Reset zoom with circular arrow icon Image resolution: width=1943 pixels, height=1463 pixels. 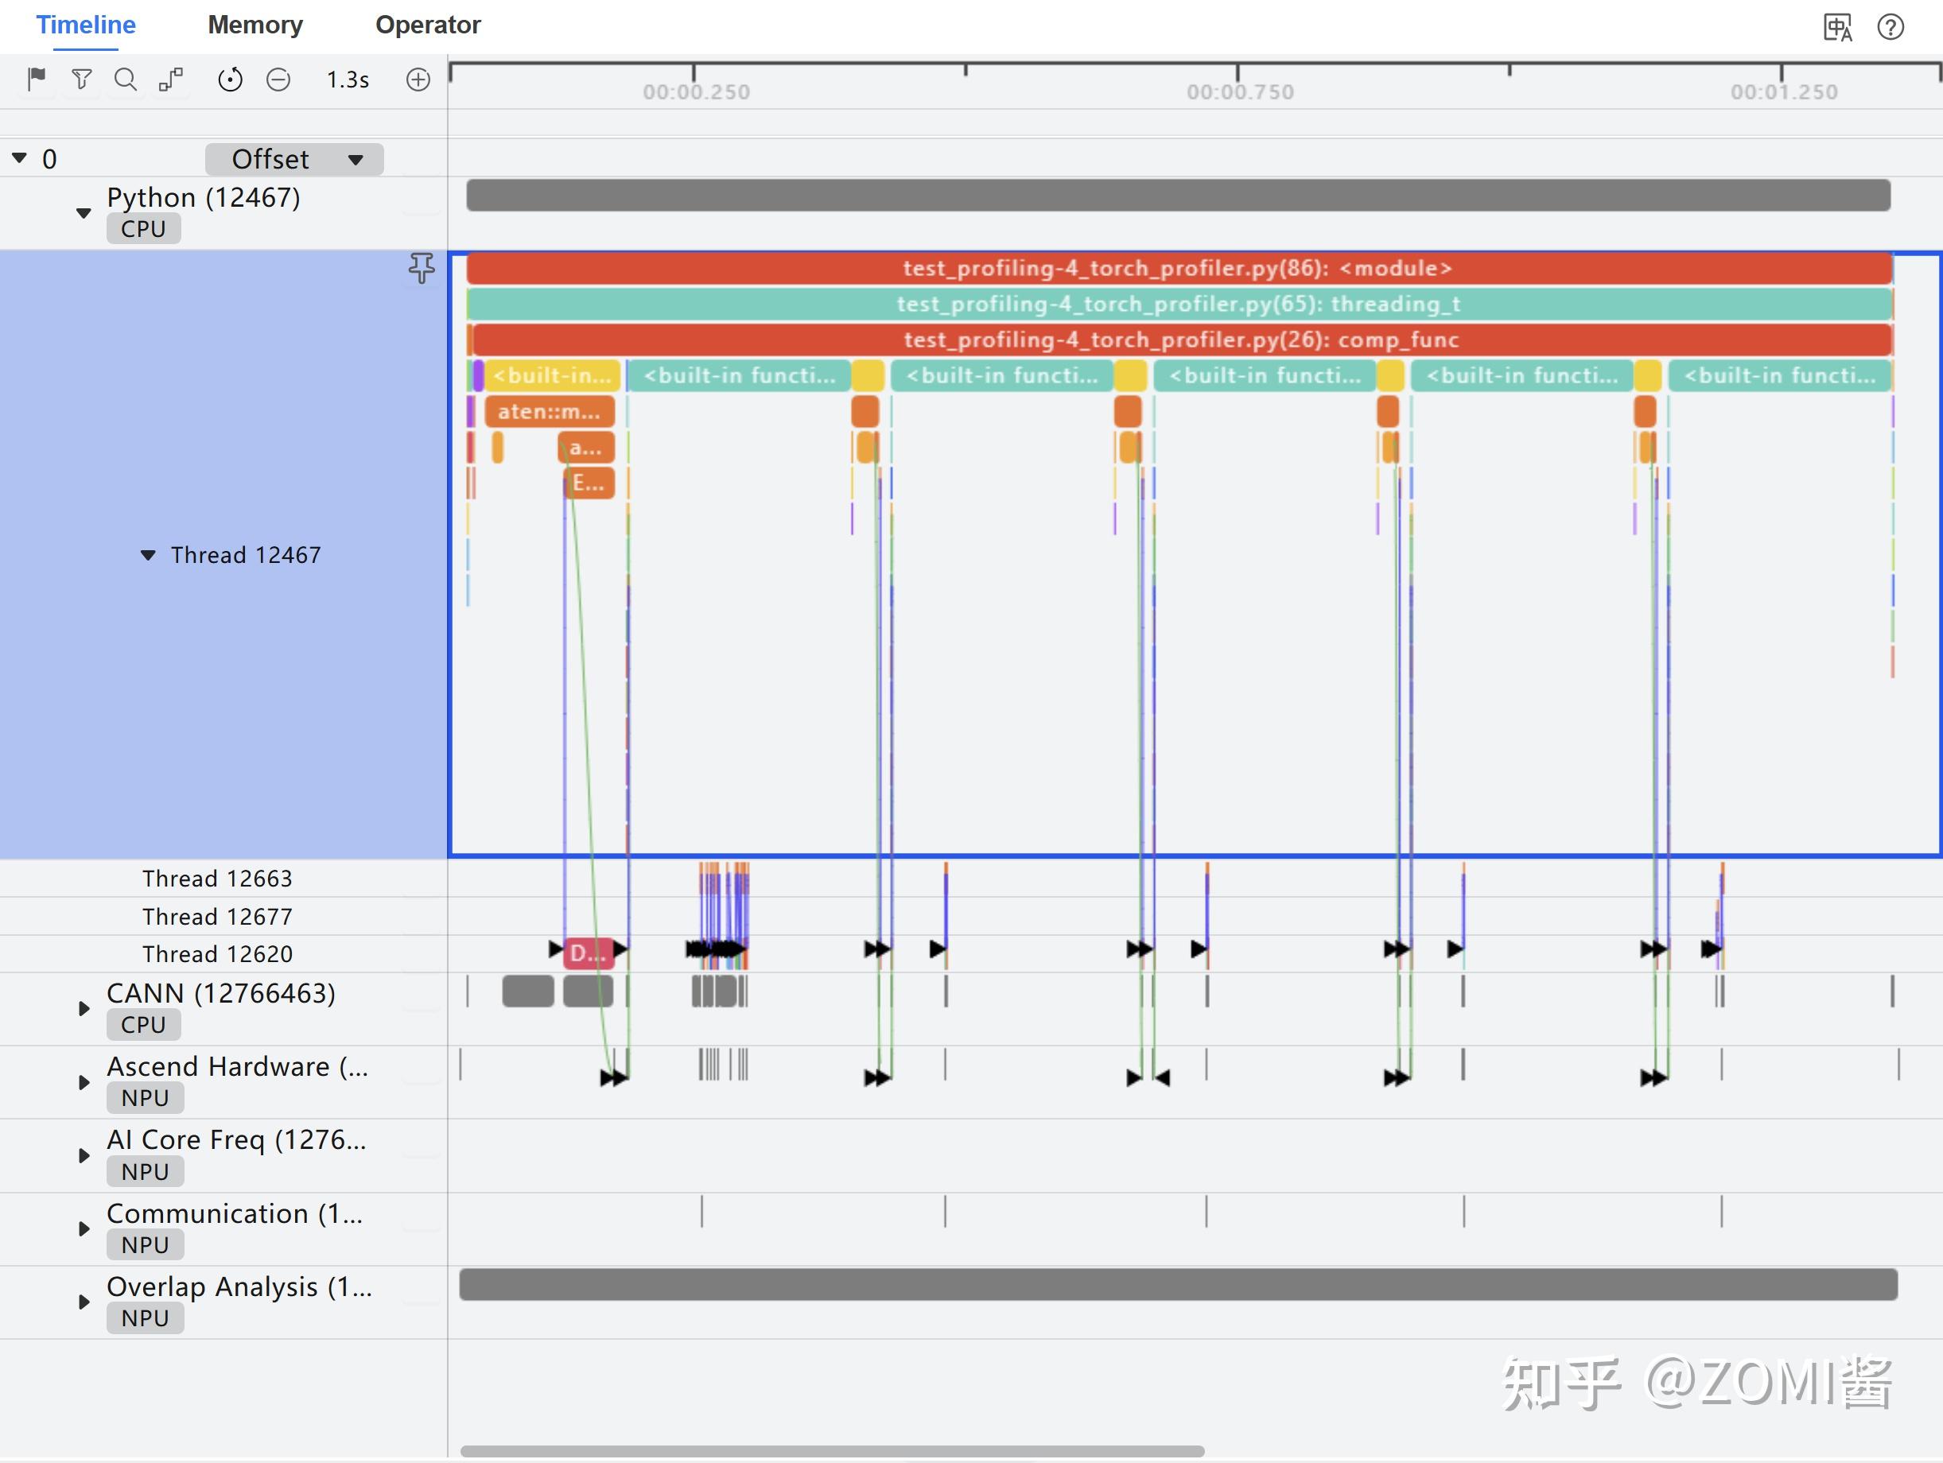[x=230, y=80]
